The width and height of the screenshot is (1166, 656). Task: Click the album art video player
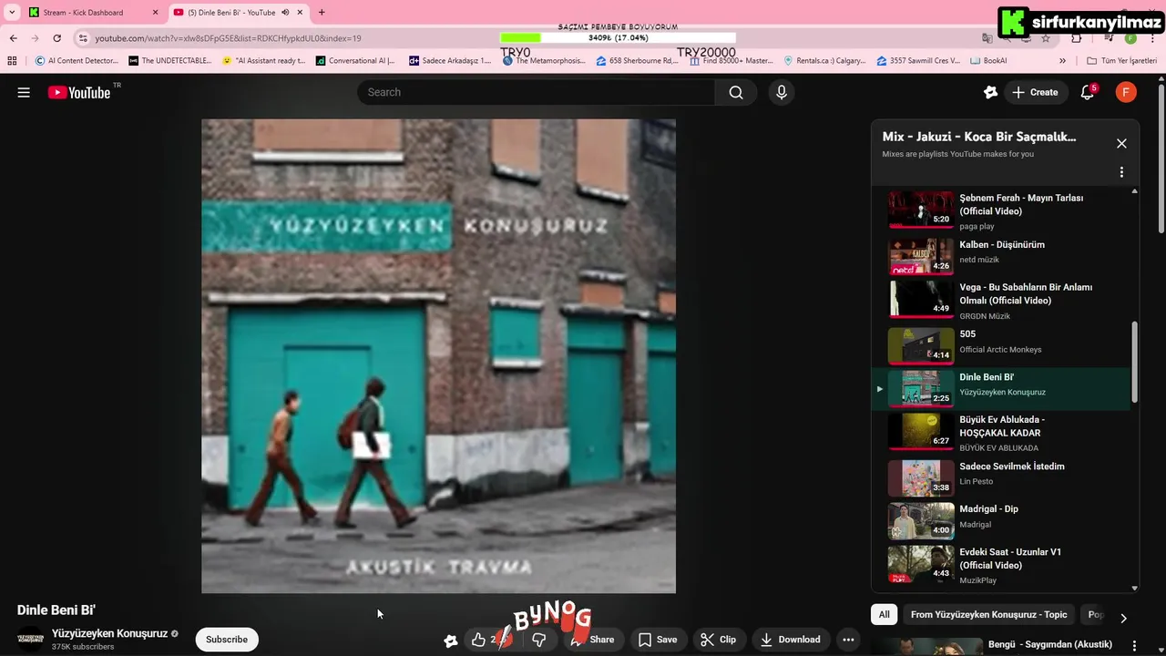pyautogui.click(x=438, y=355)
